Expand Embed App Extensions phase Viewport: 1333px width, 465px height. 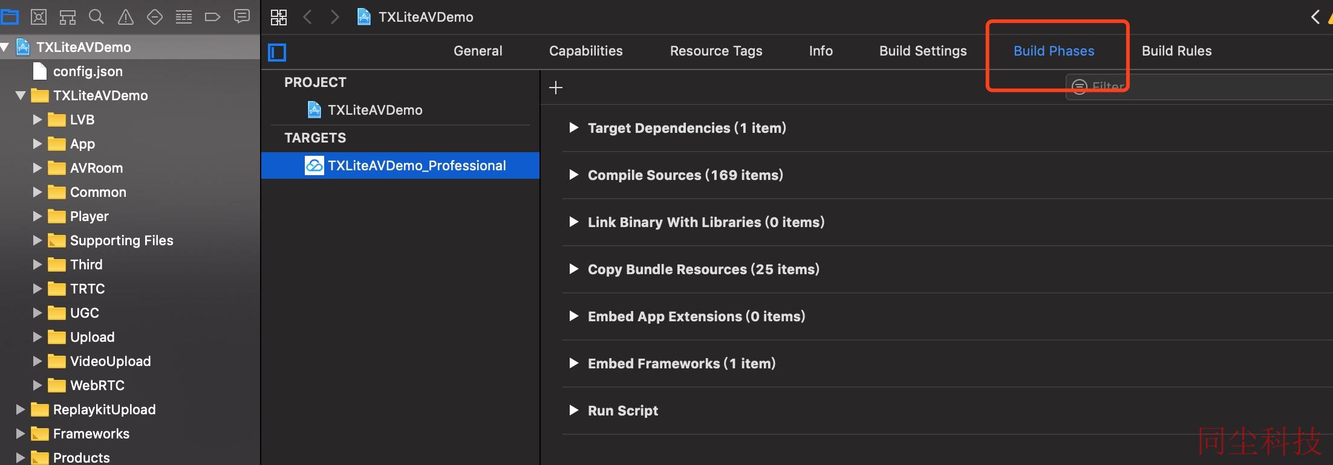tap(573, 316)
